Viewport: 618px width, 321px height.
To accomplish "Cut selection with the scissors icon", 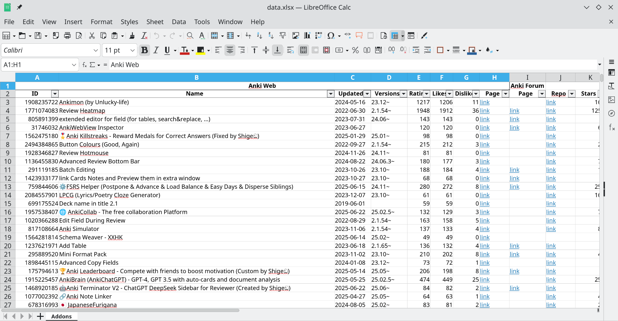I will (x=92, y=36).
